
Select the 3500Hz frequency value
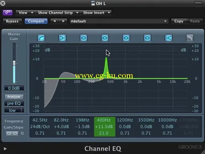pos(146,120)
